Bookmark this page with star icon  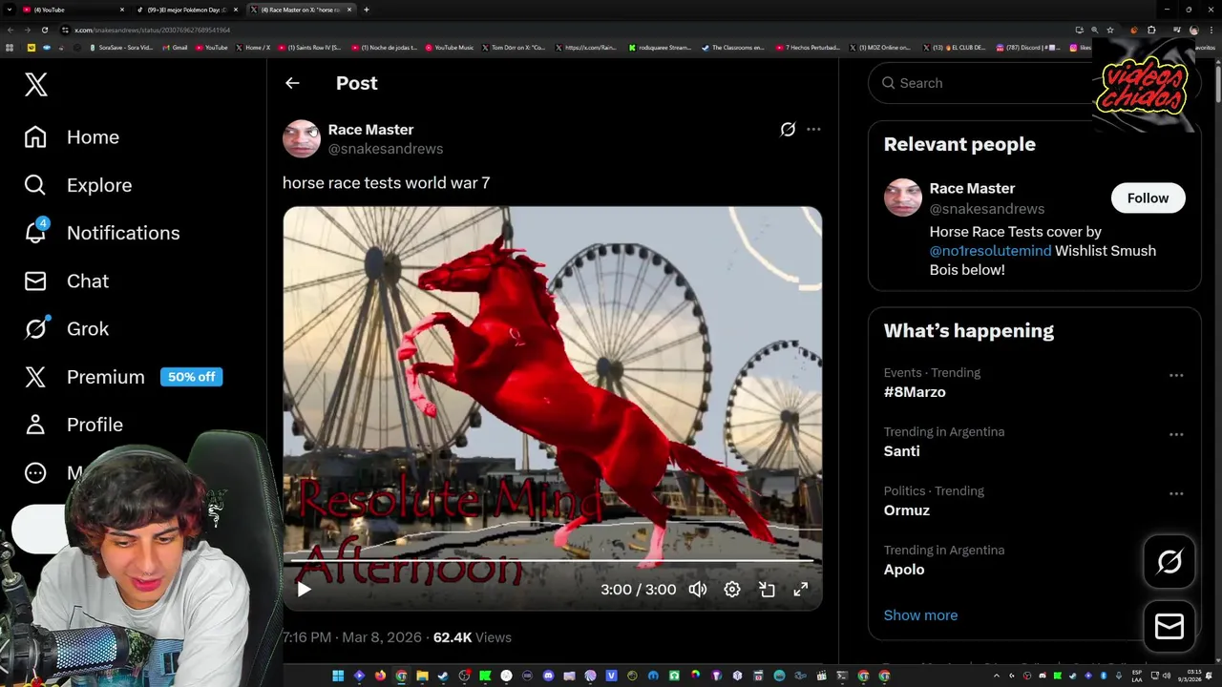pyautogui.click(x=1110, y=30)
